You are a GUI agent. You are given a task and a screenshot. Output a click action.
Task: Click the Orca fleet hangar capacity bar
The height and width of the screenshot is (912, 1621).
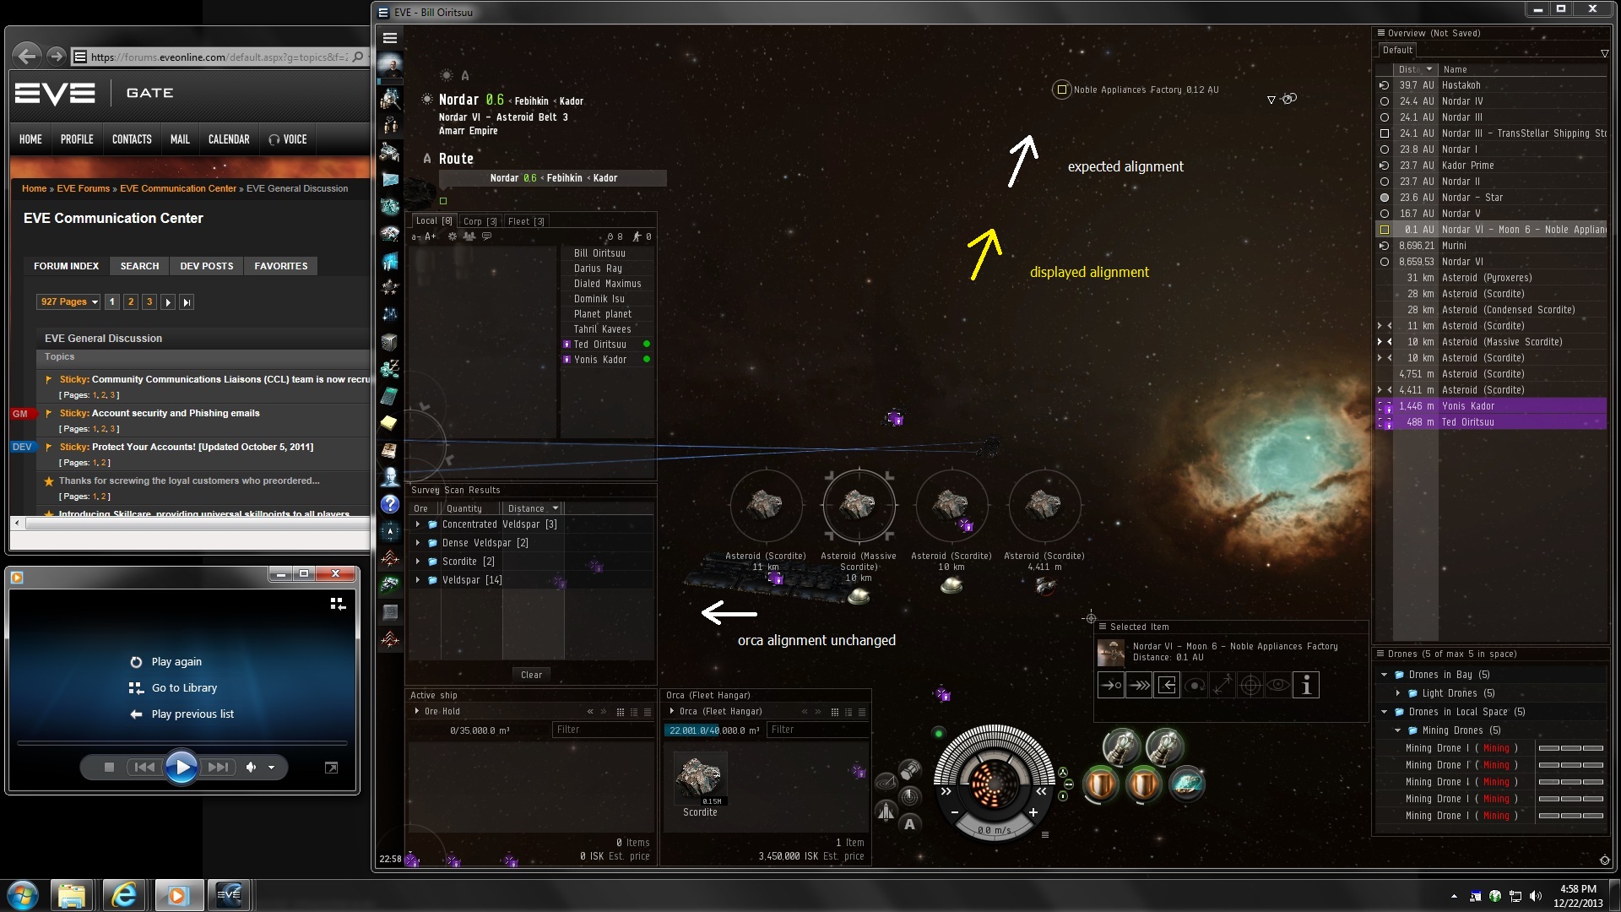713,730
